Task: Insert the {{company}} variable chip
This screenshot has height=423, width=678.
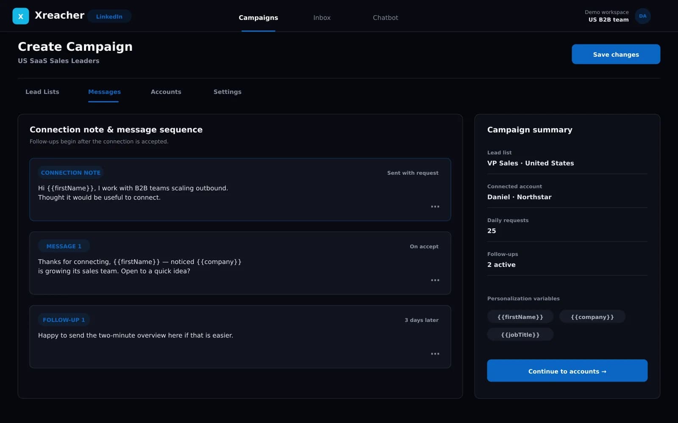Action: 592,317
